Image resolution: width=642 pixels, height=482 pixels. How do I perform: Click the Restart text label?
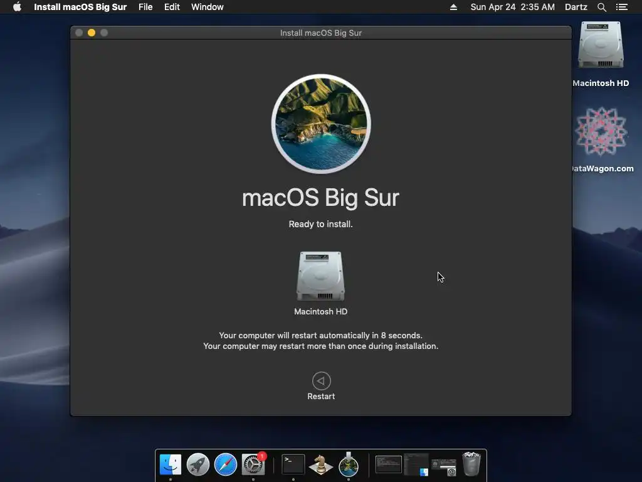coord(321,397)
